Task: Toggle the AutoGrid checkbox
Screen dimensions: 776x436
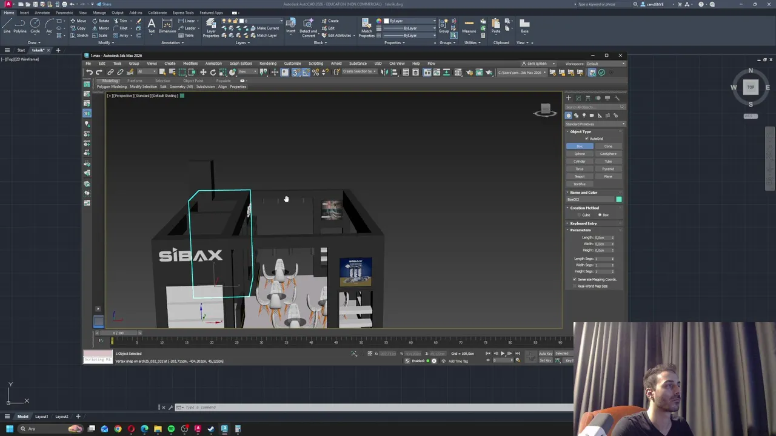Action: (x=587, y=139)
